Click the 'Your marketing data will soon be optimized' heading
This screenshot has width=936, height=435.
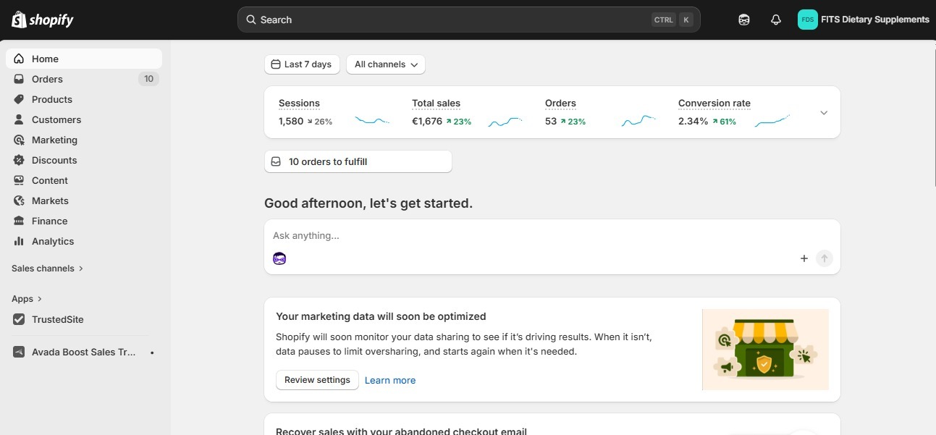point(381,316)
